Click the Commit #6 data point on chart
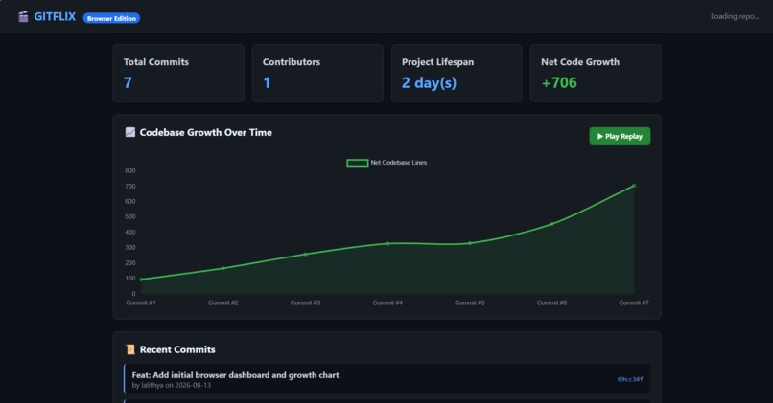Screen dimensions: 773x403 click(551, 224)
